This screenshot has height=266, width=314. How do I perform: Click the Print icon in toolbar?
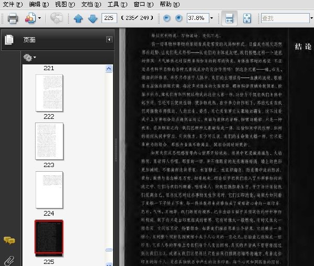point(13,18)
